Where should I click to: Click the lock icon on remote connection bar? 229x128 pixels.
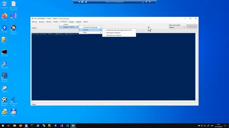[82, 2]
